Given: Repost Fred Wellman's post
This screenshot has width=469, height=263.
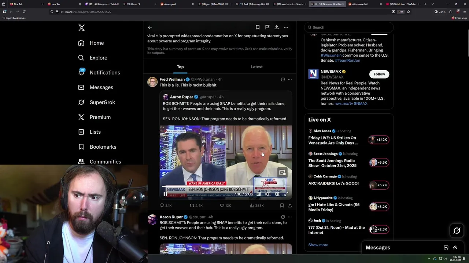Looking at the screenshot, I should pos(196,206).
